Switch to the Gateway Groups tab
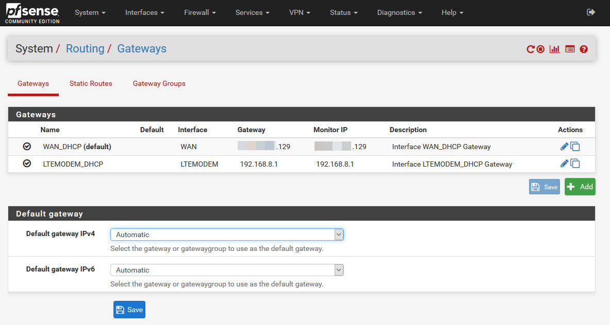This screenshot has height=325, width=610. [x=159, y=83]
